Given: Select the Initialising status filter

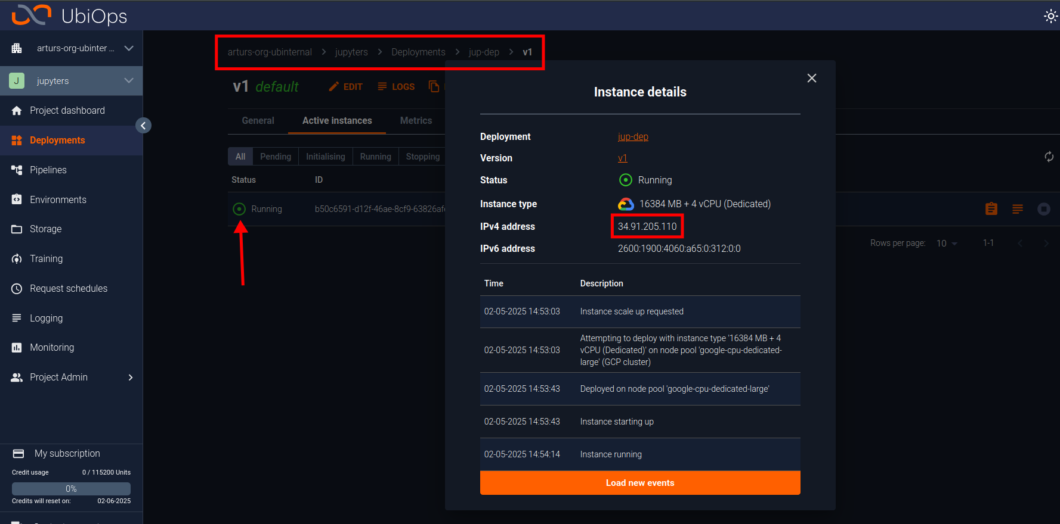Looking at the screenshot, I should pos(326,157).
